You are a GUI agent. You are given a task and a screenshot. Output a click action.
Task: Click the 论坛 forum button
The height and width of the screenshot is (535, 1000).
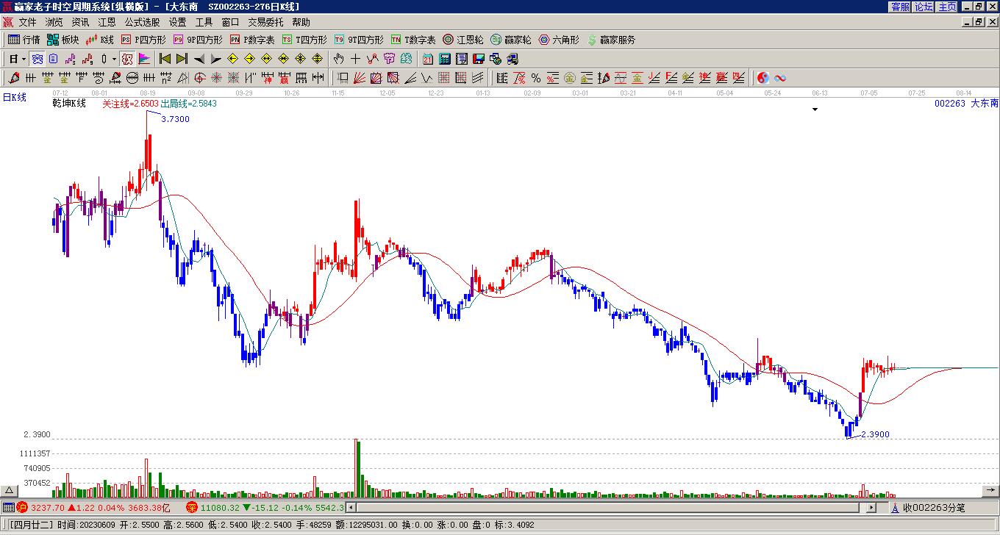[x=924, y=7]
